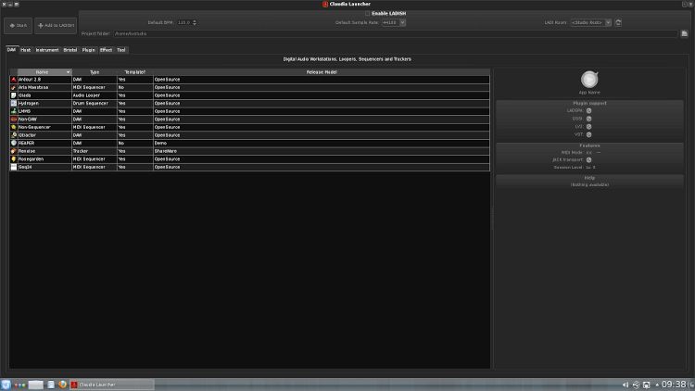Open the application launcher menu in taskbar
The height and width of the screenshot is (391, 695).
click(6, 385)
